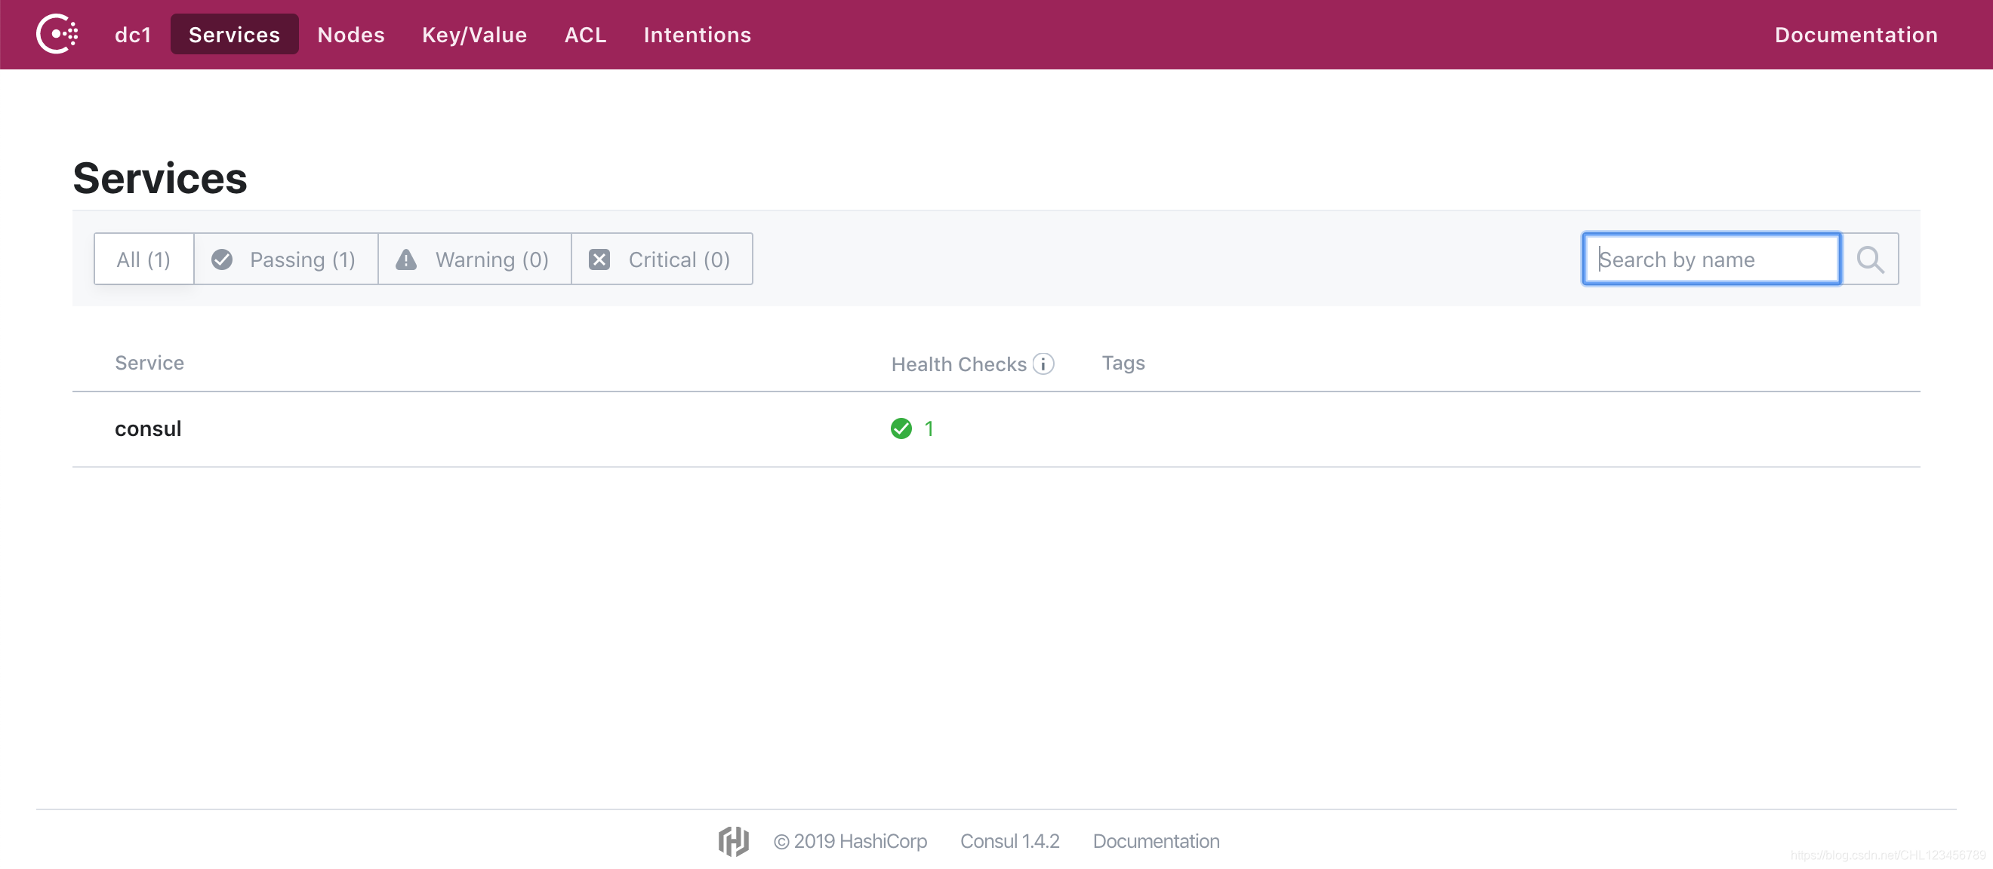Open the consul service row
Image resolution: width=1993 pixels, height=869 pixels.
click(x=148, y=428)
